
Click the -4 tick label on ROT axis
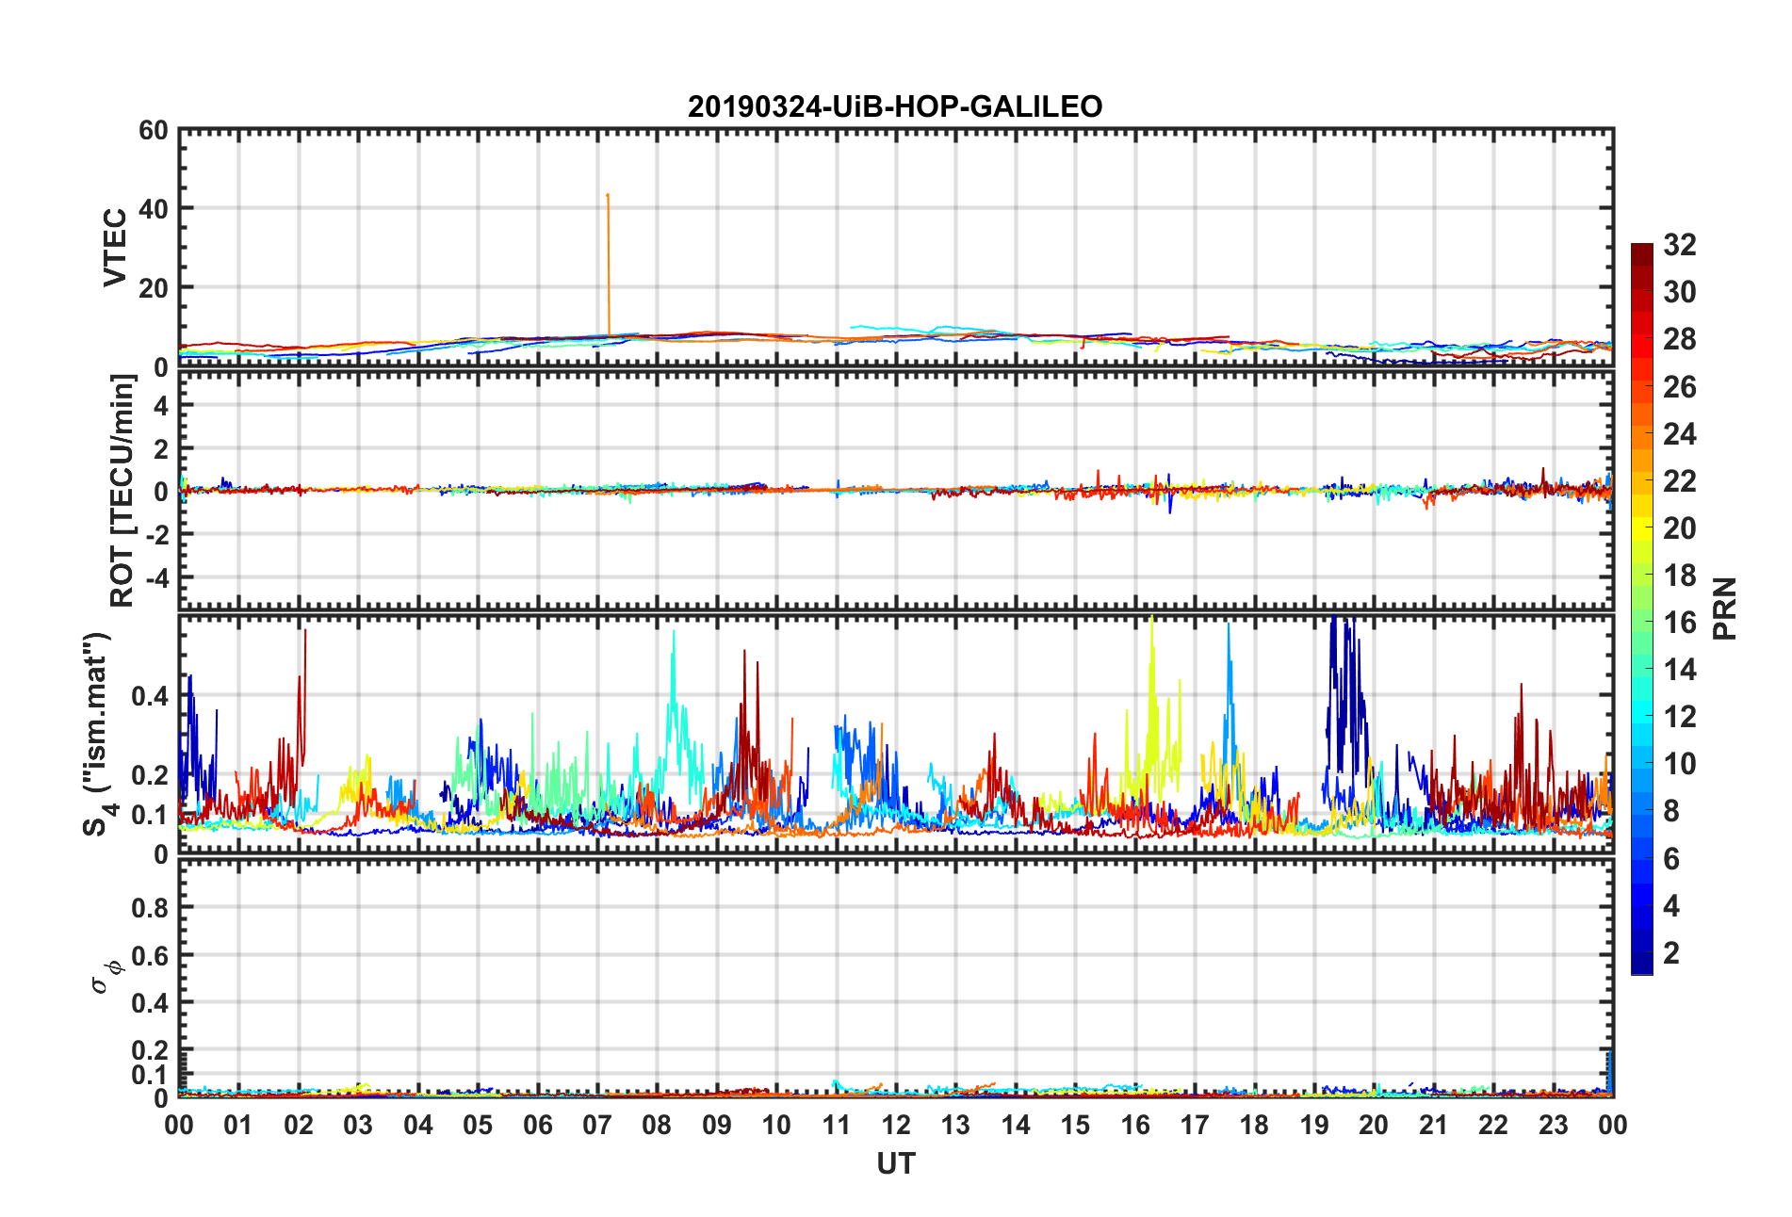click(153, 576)
